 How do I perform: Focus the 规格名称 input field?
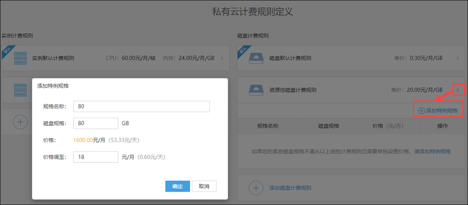coord(141,106)
